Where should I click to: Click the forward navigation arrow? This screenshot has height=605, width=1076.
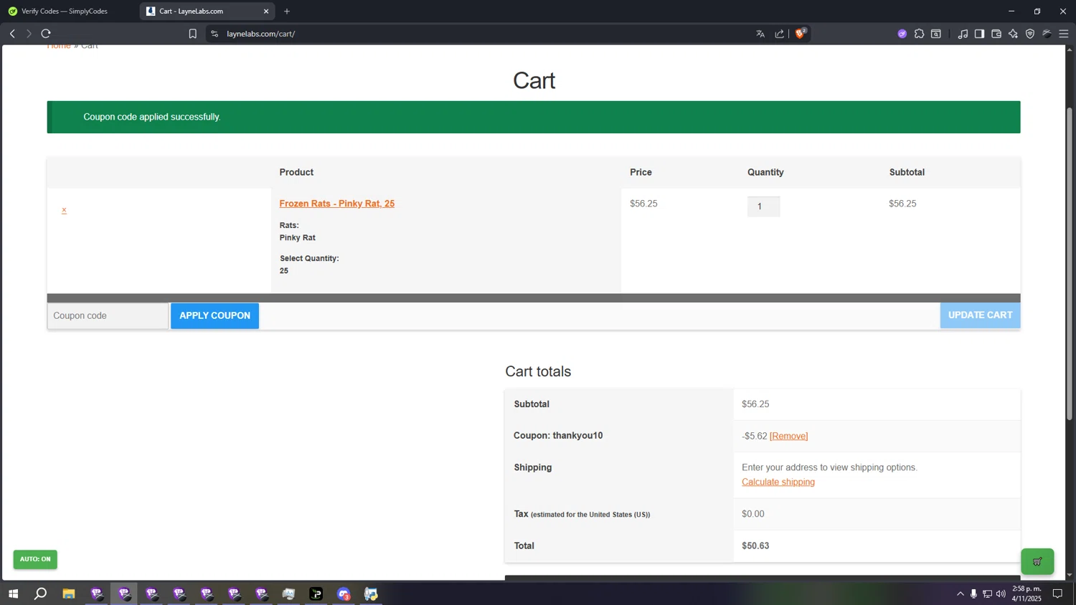[x=29, y=34]
